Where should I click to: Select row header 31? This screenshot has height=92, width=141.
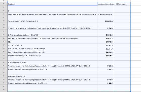point(4,66)
